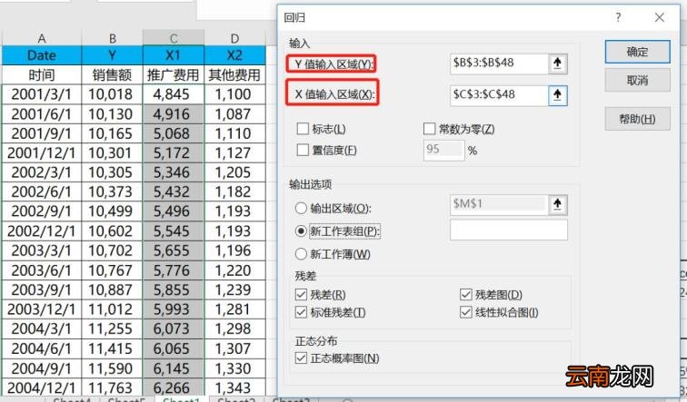Click cell with value 6,266
Screen dimensions: 687x402
[x=174, y=387]
